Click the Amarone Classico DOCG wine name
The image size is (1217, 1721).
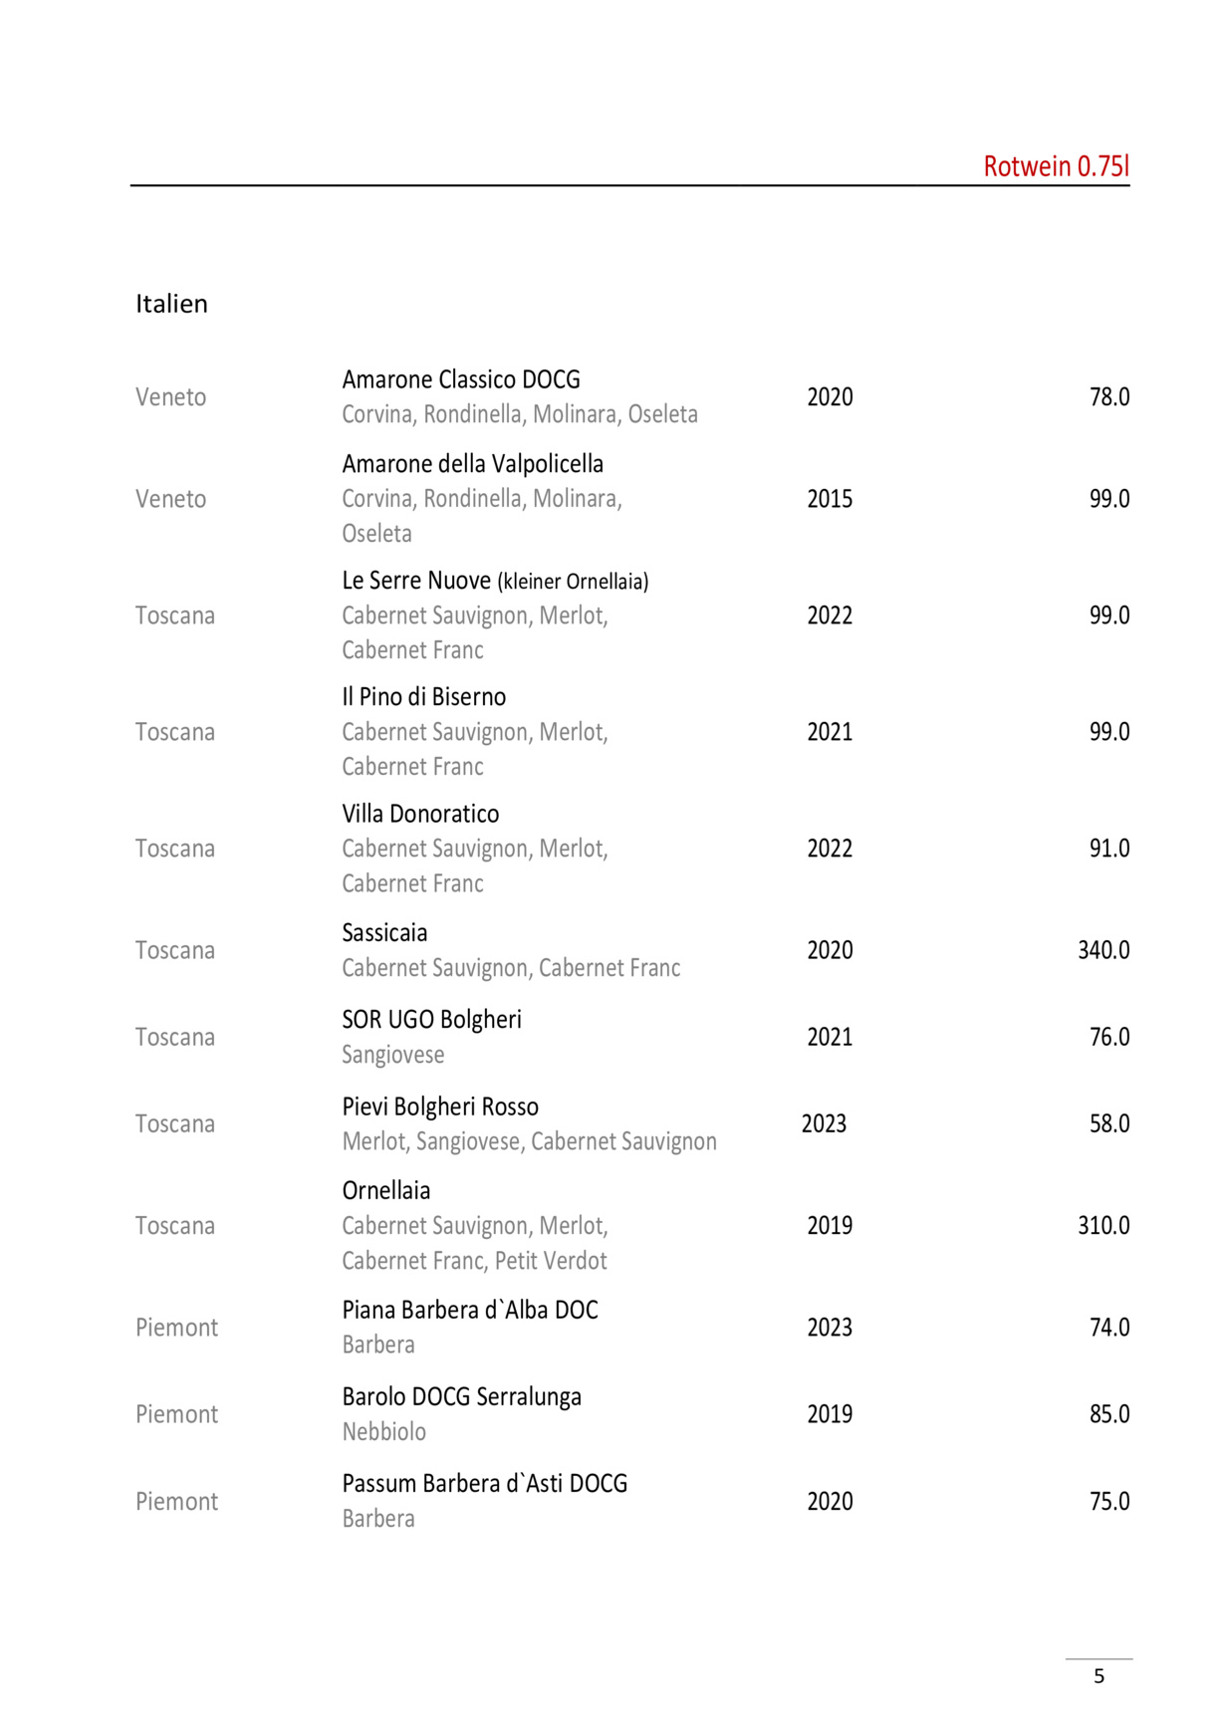(460, 379)
